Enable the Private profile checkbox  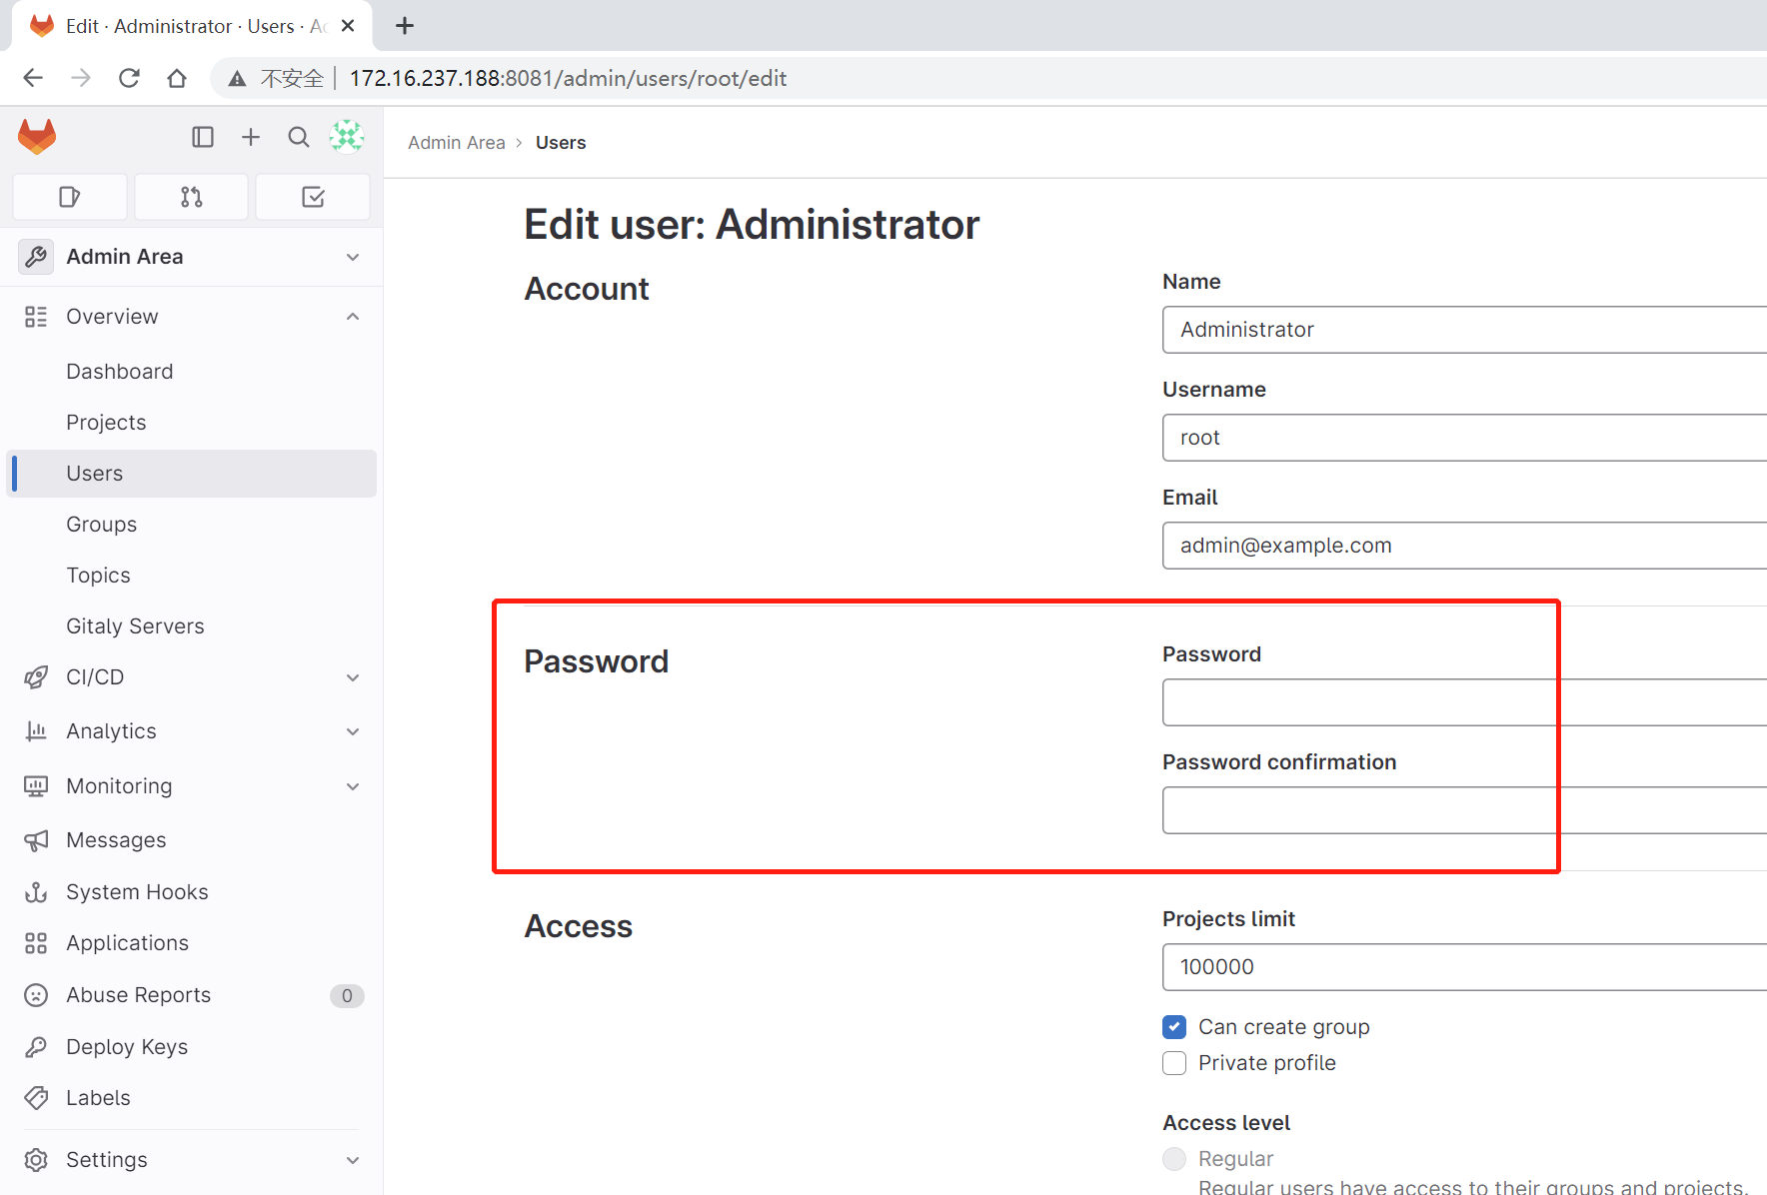click(1174, 1063)
